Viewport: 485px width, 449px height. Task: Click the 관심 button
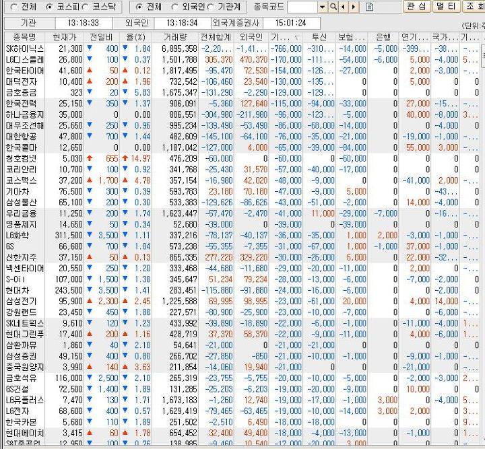[x=417, y=6]
